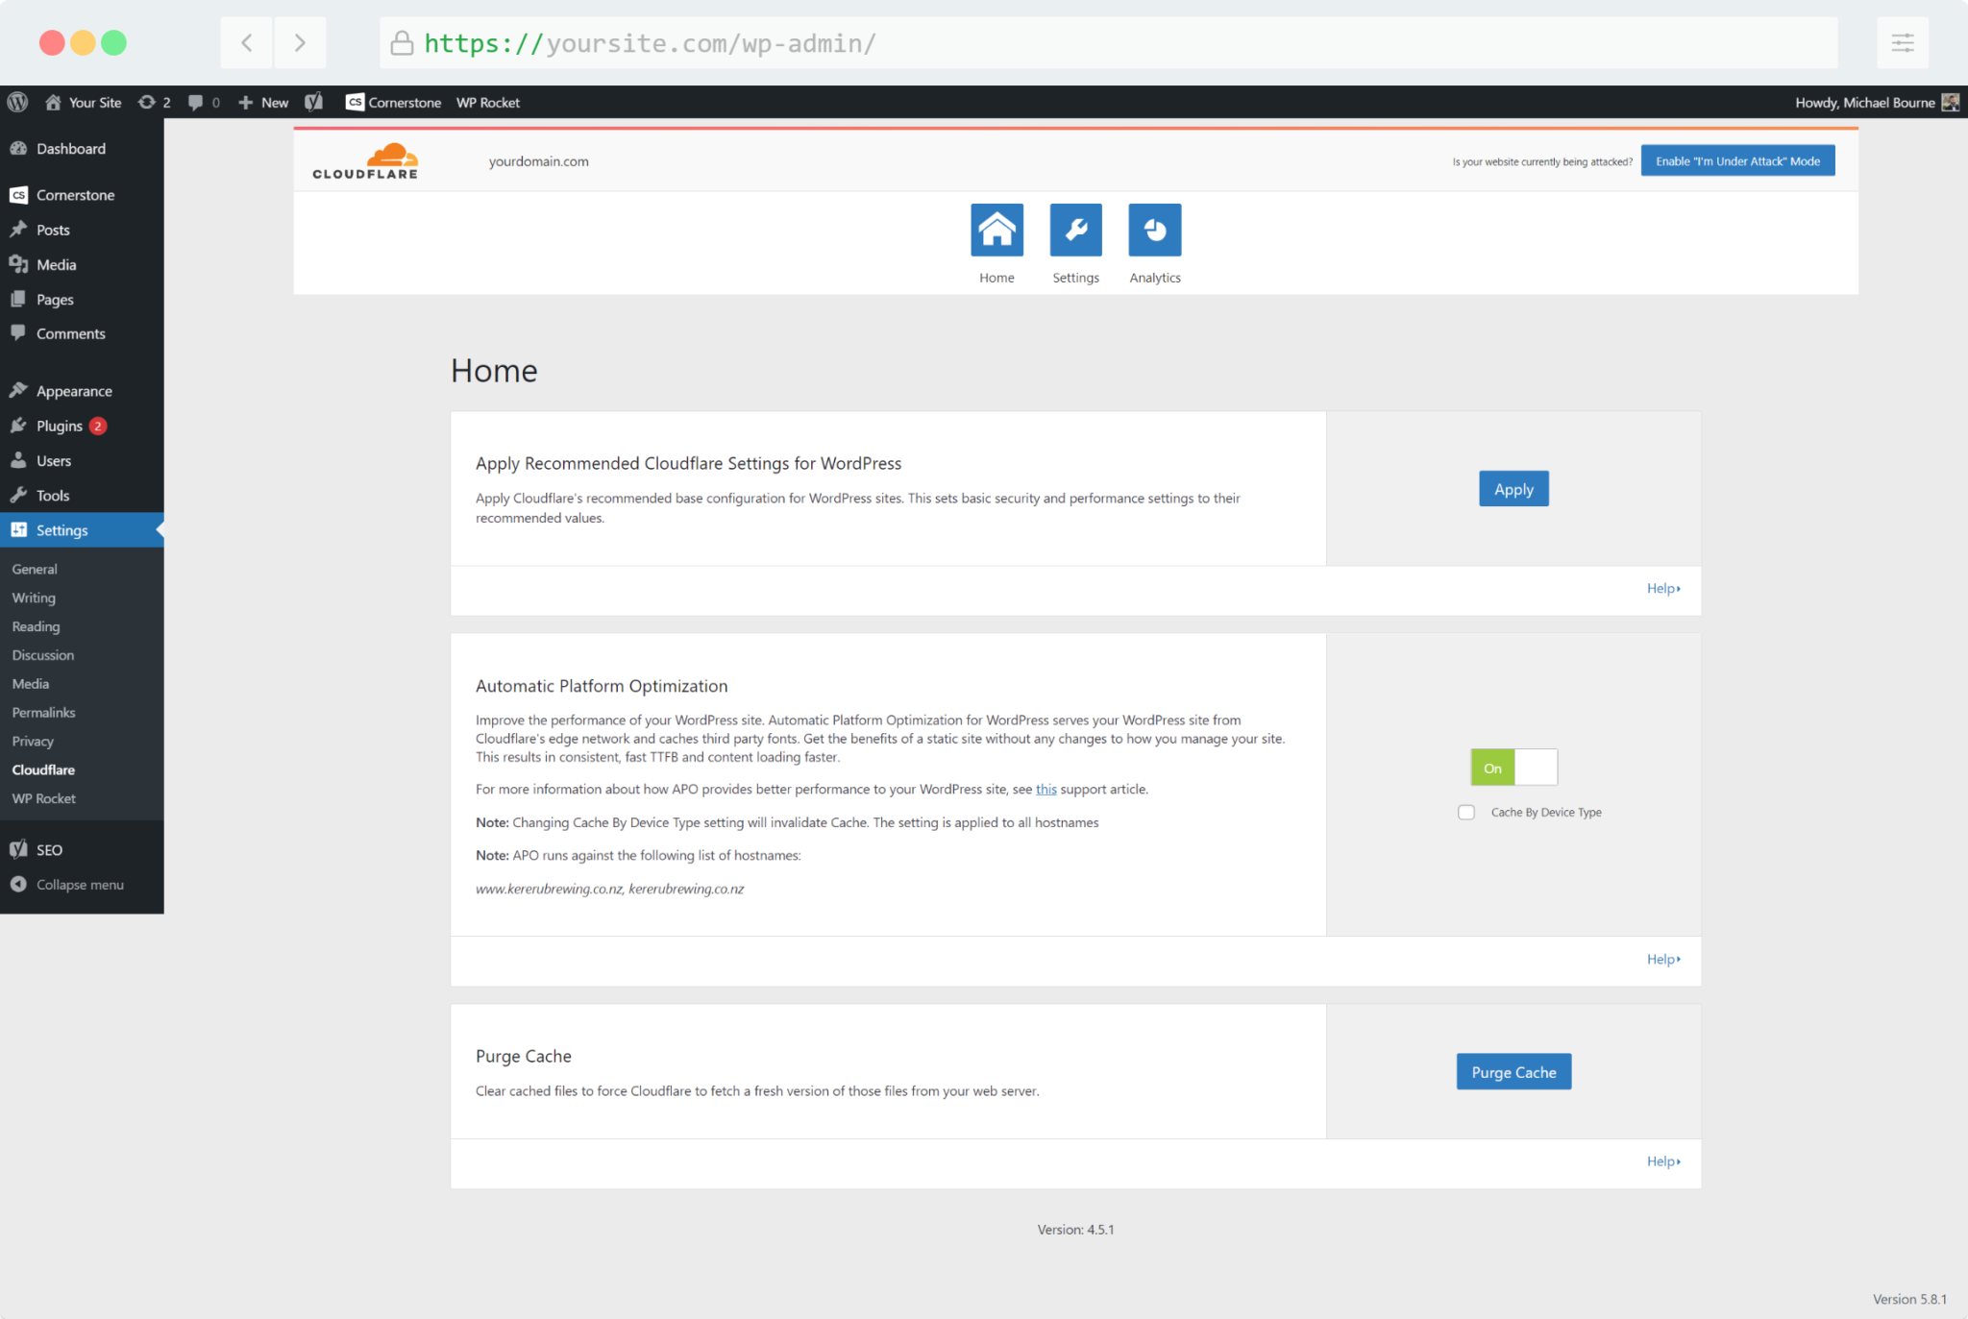Open WP Rocket settings submenu item
1968x1319 pixels.
click(x=43, y=798)
